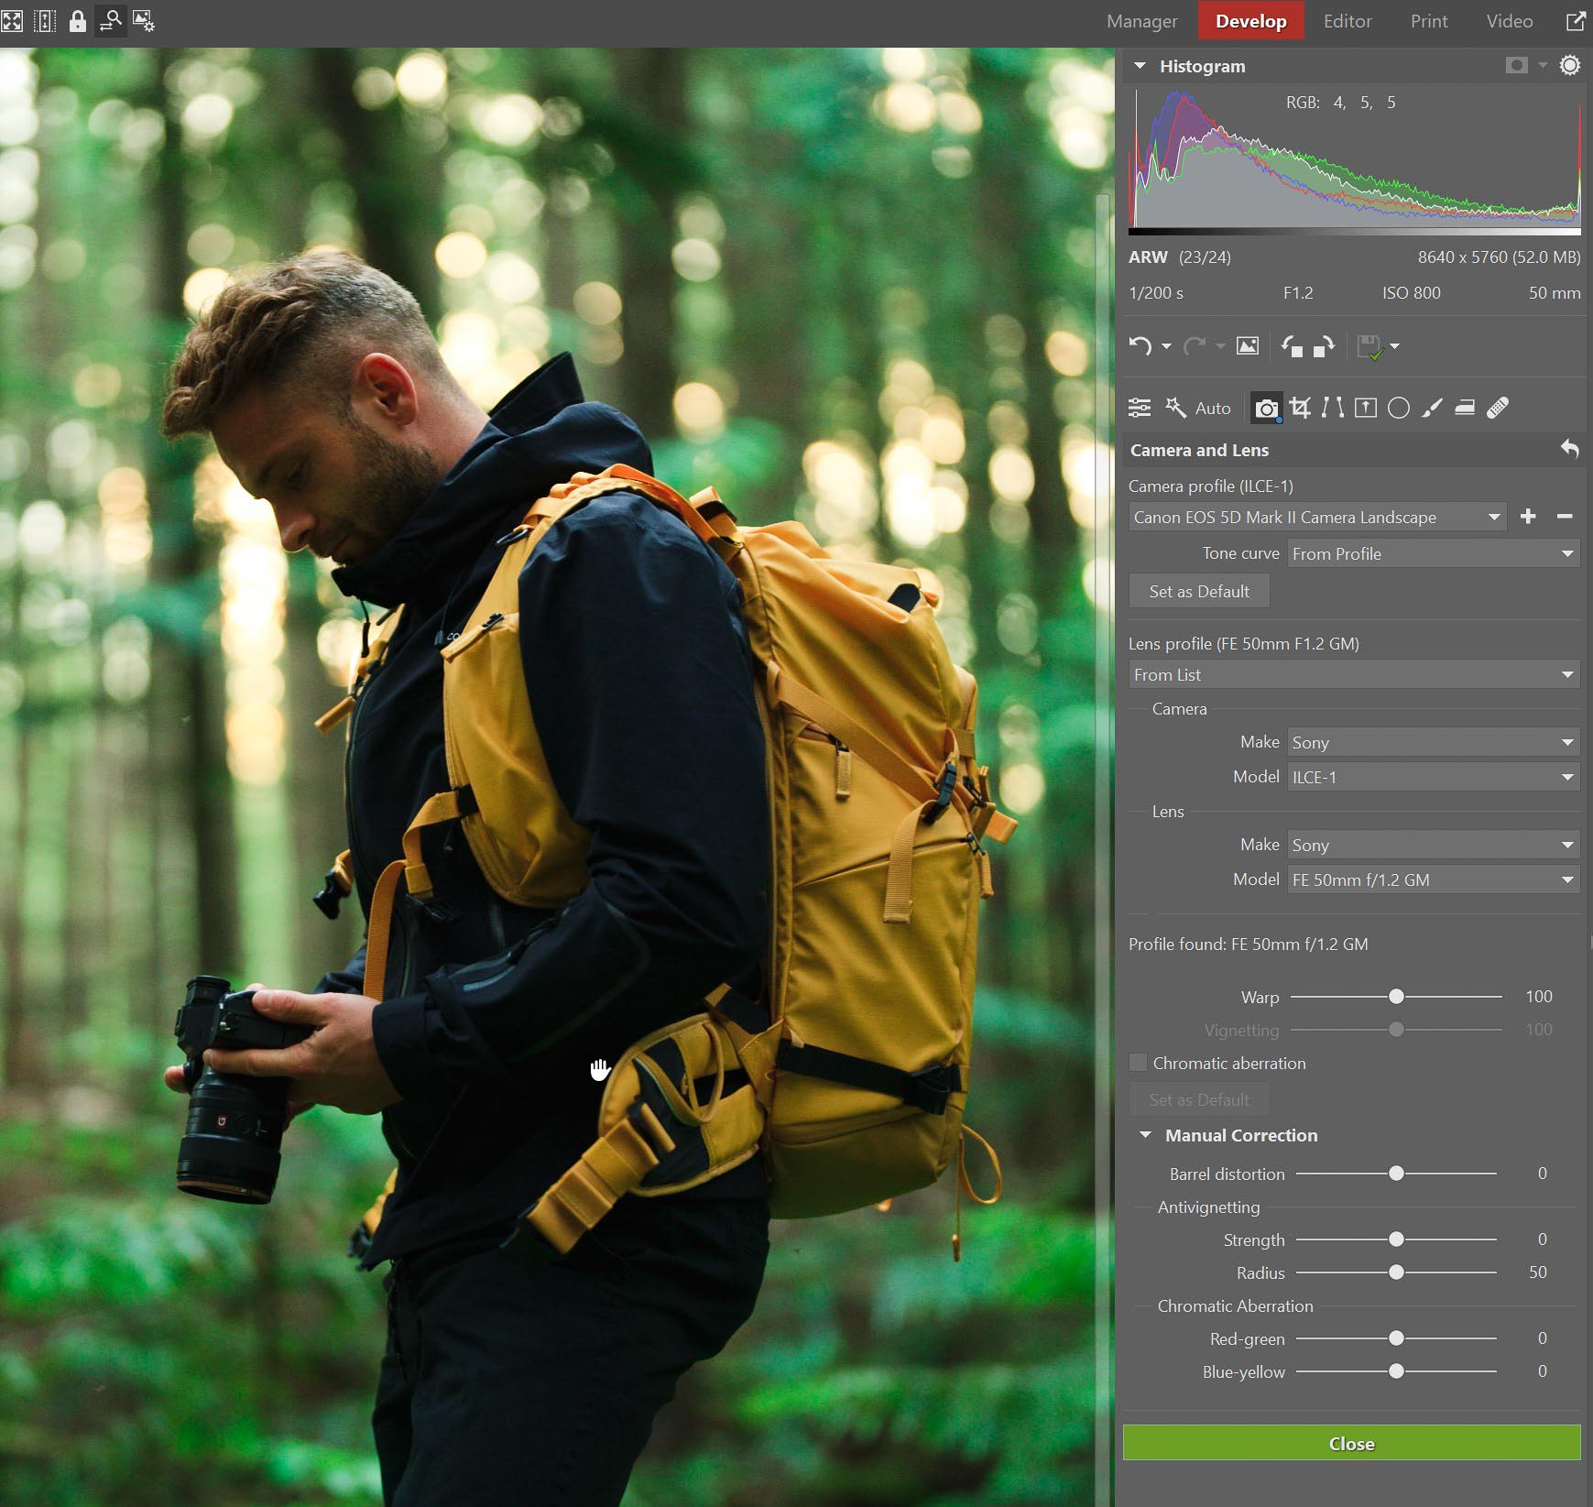Screen dimensions: 1593x1507
Task: Select the Crop tool in the Develop toolbar
Action: (1301, 409)
